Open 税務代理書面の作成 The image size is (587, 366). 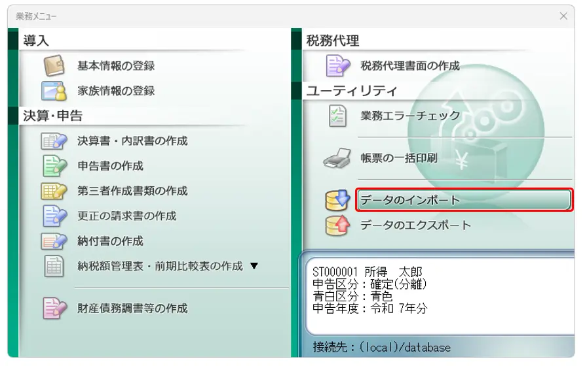point(409,66)
